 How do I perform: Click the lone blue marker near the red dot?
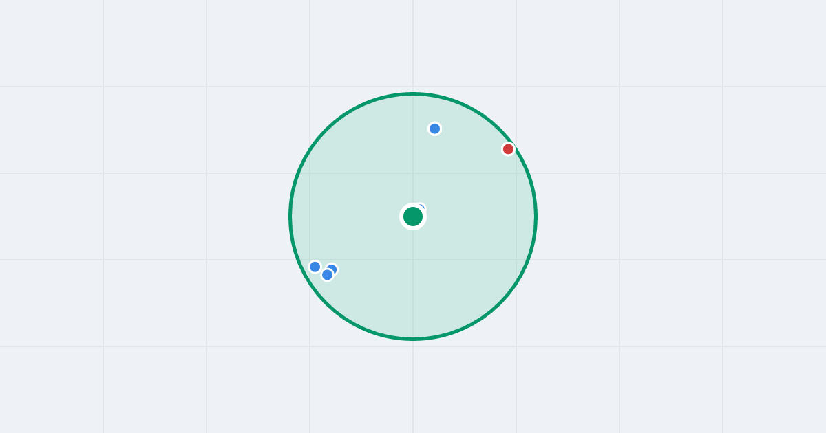(434, 129)
